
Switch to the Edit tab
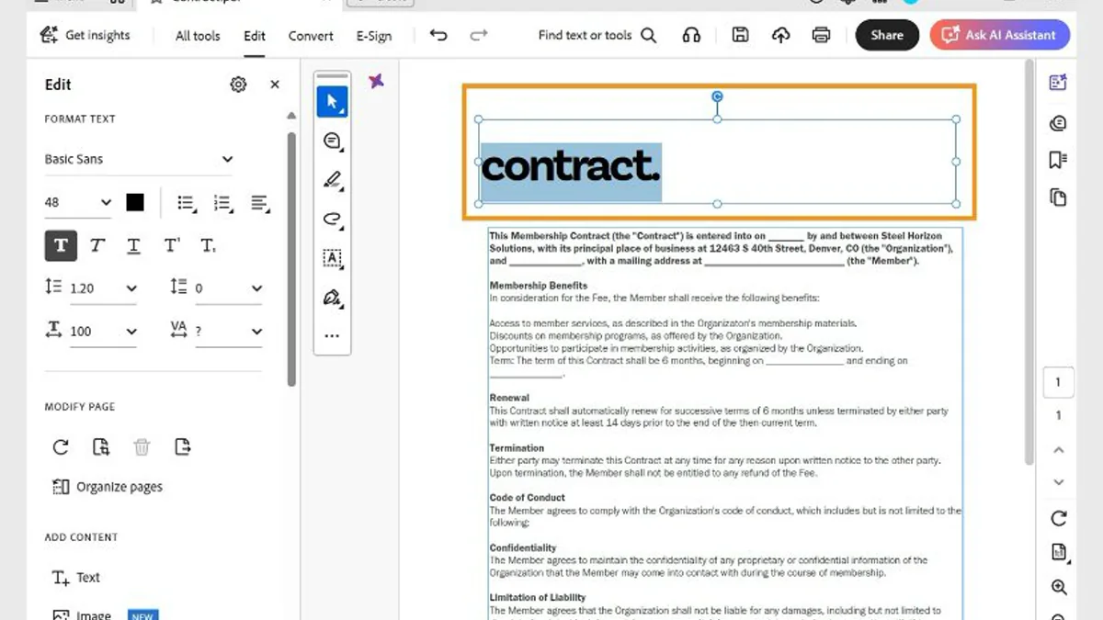pos(255,36)
